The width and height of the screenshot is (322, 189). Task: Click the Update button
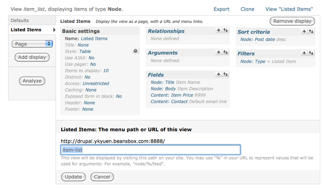tap(74, 177)
